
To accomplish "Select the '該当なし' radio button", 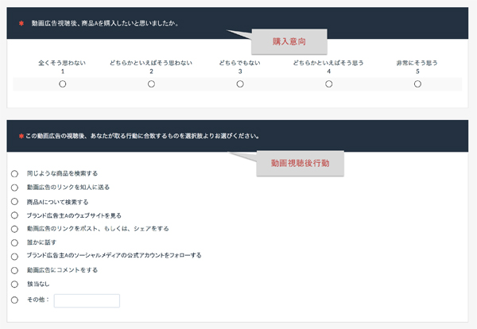I will (14, 284).
